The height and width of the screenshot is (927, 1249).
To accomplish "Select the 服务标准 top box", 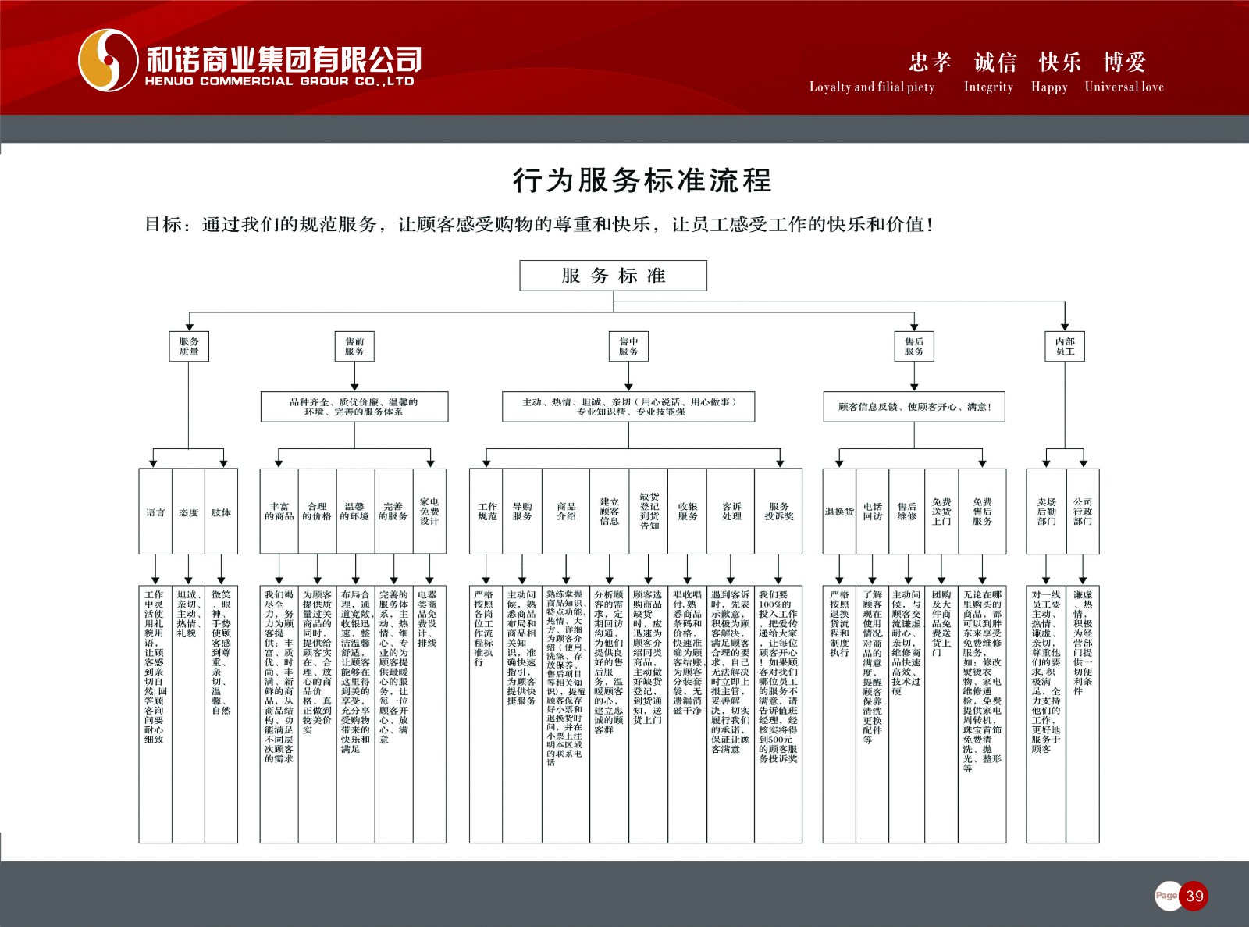I will pyautogui.click(x=614, y=276).
